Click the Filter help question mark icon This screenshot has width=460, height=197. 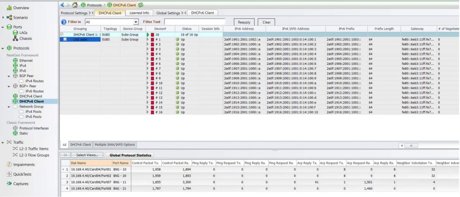(64, 22)
